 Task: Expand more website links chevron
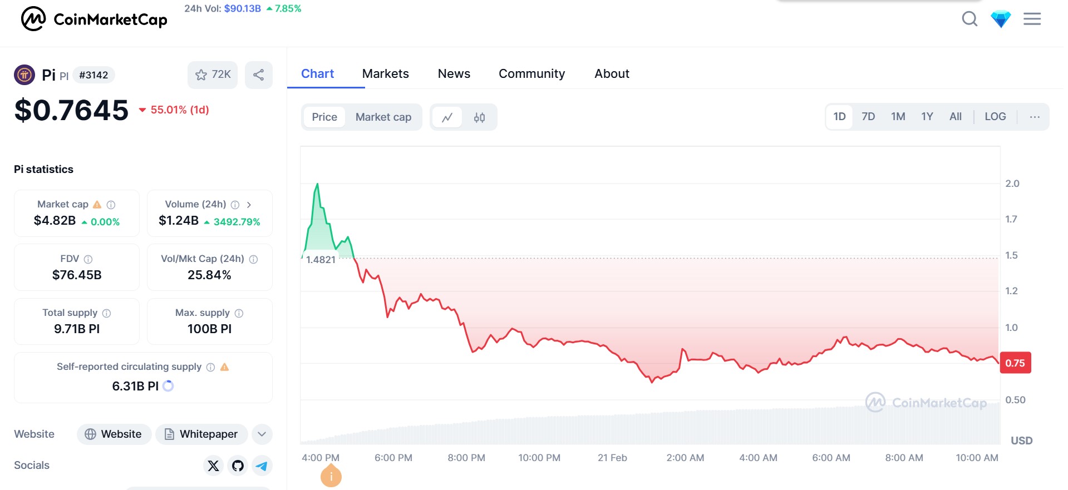pyautogui.click(x=262, y=434)
